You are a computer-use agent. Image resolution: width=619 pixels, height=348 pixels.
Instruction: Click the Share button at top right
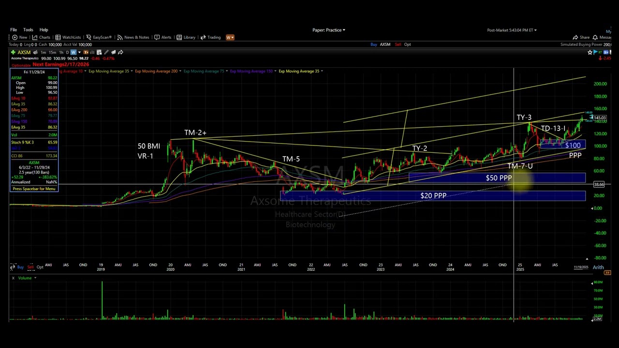coord(581,37)
